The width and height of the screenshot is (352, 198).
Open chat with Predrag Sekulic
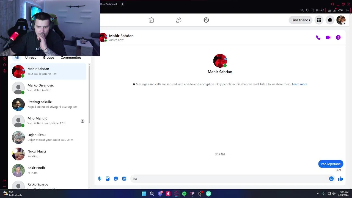tap(48, 104)
